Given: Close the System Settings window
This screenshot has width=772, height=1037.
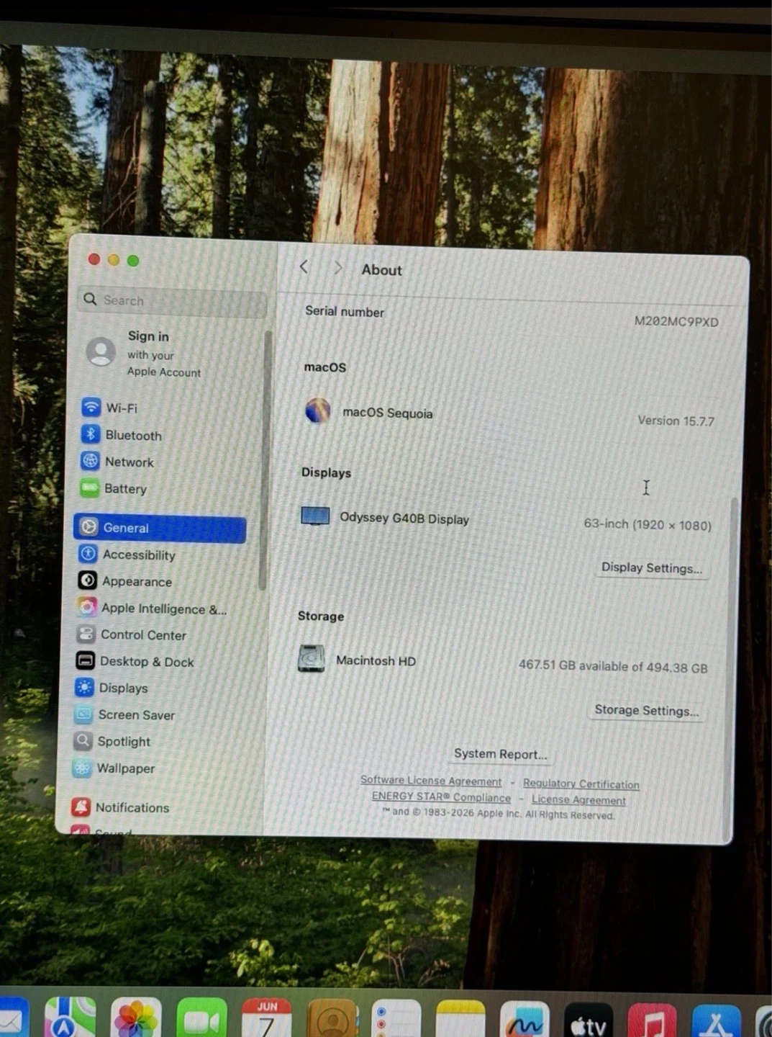Looking at the screenshot, I should coord(94,259).
